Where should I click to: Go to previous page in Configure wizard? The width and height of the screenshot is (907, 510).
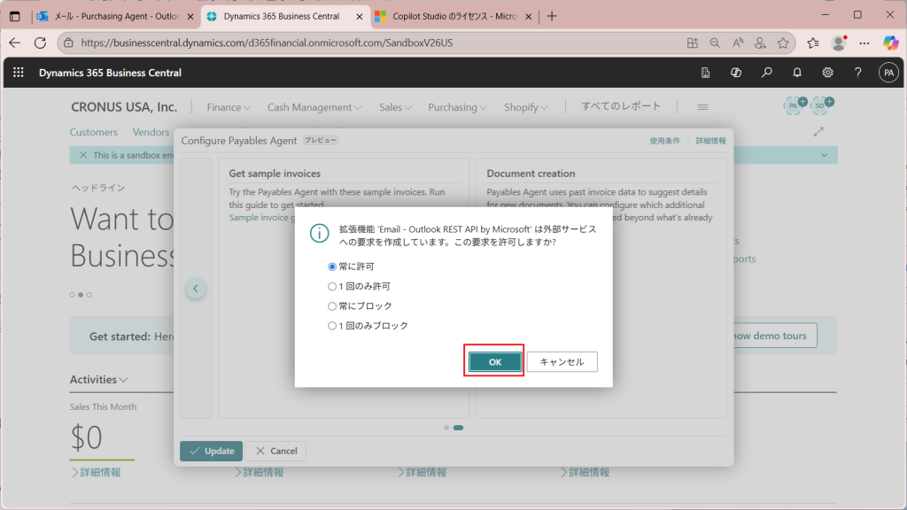pos(196,289)
